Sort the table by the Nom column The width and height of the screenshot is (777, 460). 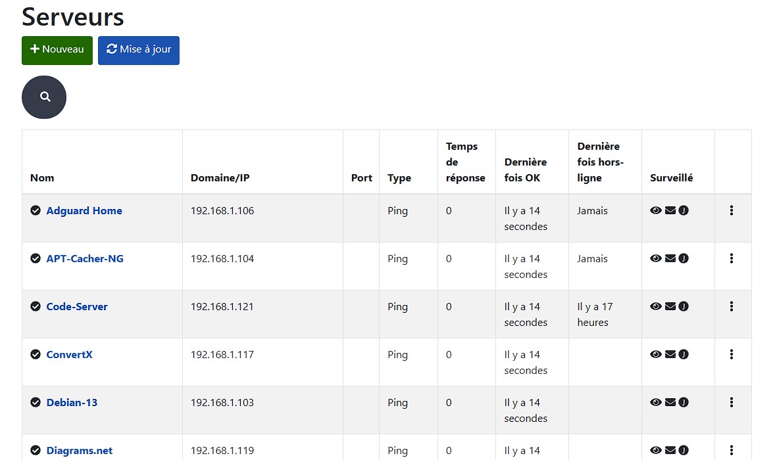pyautogui.click(x=42, y=177)
